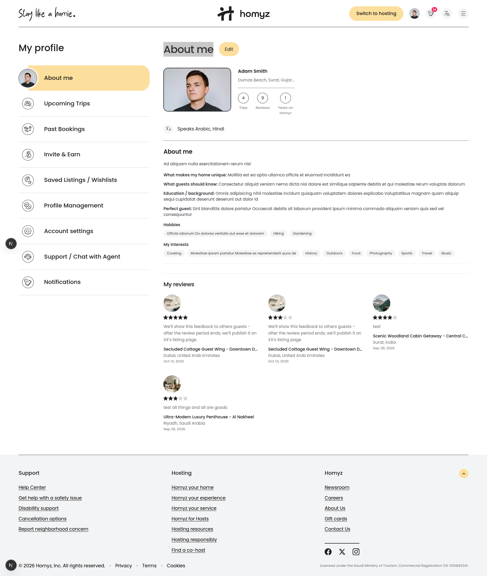
Task: Click the languages icon beside Speaks Arabic
Action: point(168,129)
